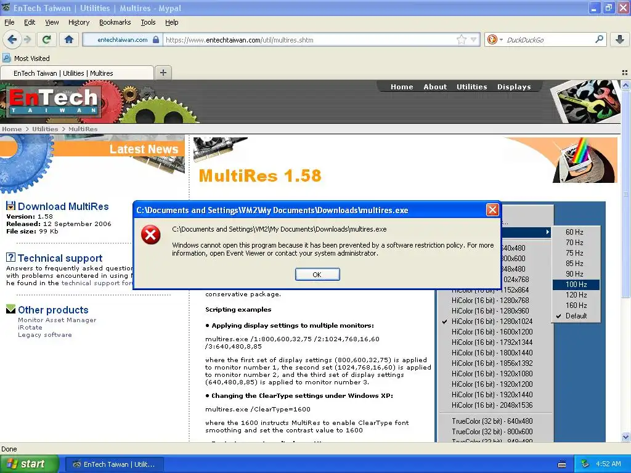Click the EnTech Taiwan logo
The height and width of the screenshot is (473, 631).
pos(54,101)
